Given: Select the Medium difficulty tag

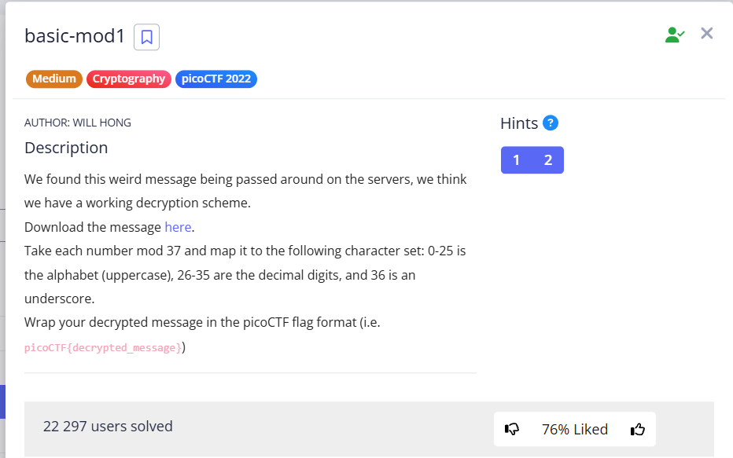Looking at the screenshot, I should coord(54,79).
